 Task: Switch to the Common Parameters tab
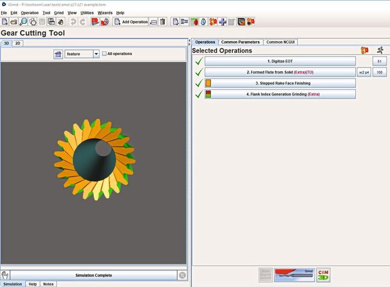coord(241,42)
